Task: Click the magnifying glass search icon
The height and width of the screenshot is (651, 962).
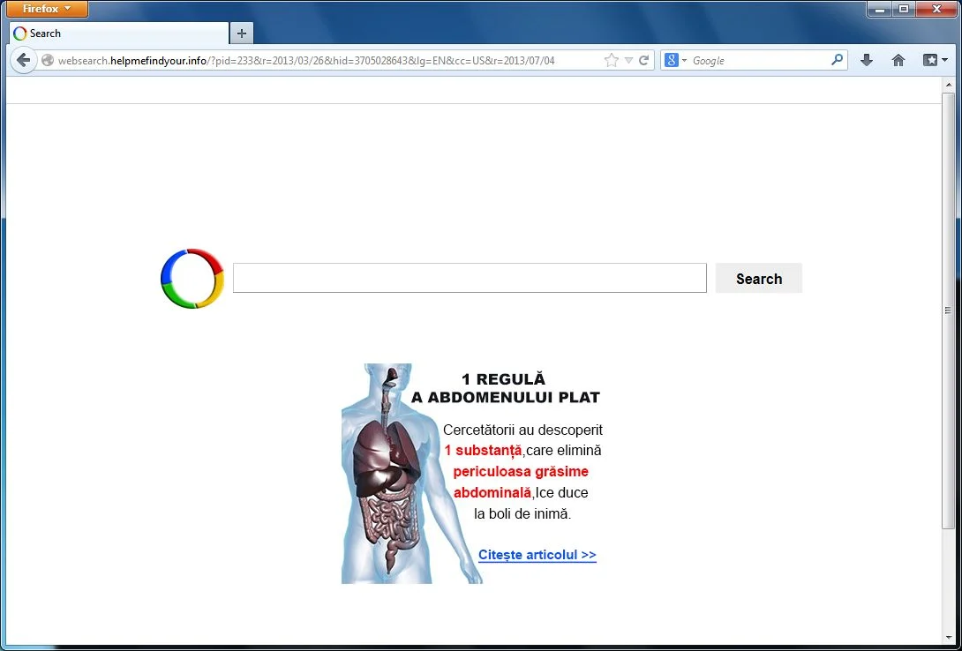Action: pos(837,59)
